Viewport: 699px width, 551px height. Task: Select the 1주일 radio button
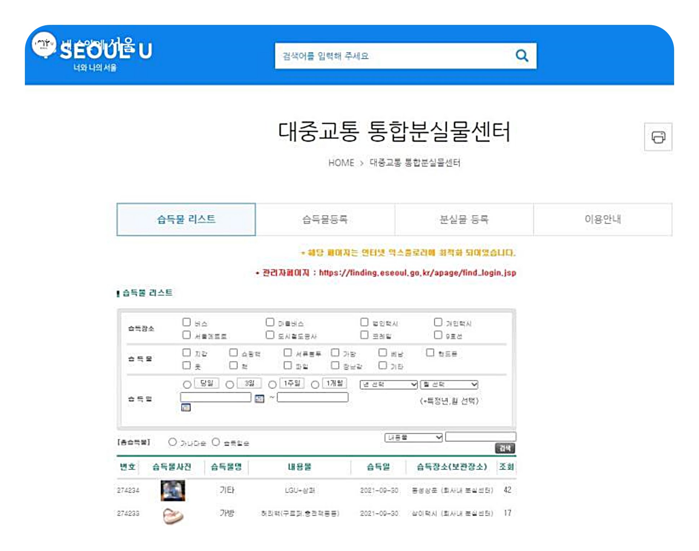click(273, 385)
